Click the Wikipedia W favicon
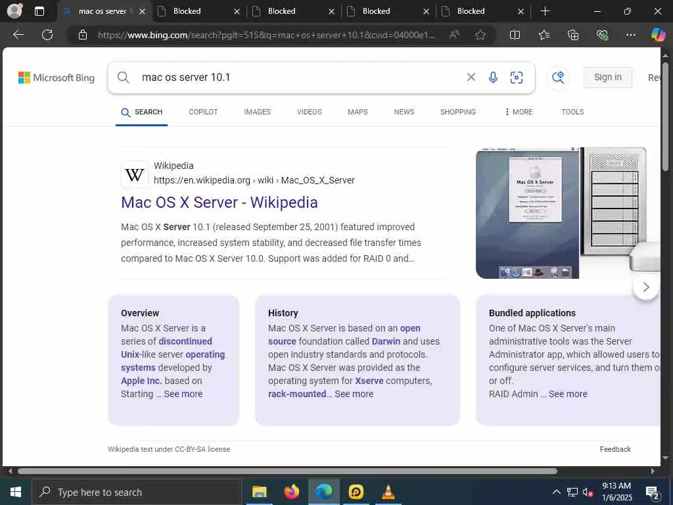The width and height of the screenshot is (673, 505). [x=134, y=174]
